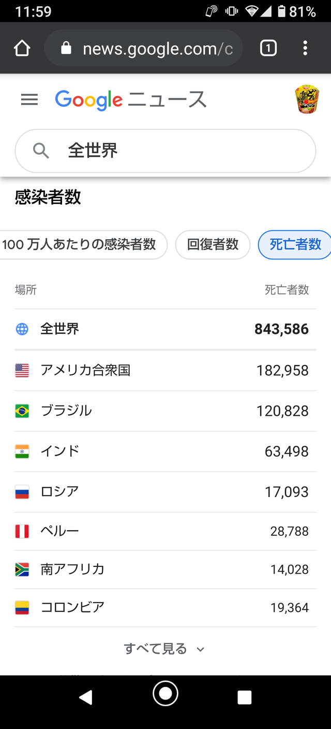The width and height of the screenshot is (331, 729).
Task: Tap the profile avatar picture
Action: (307, 99)
